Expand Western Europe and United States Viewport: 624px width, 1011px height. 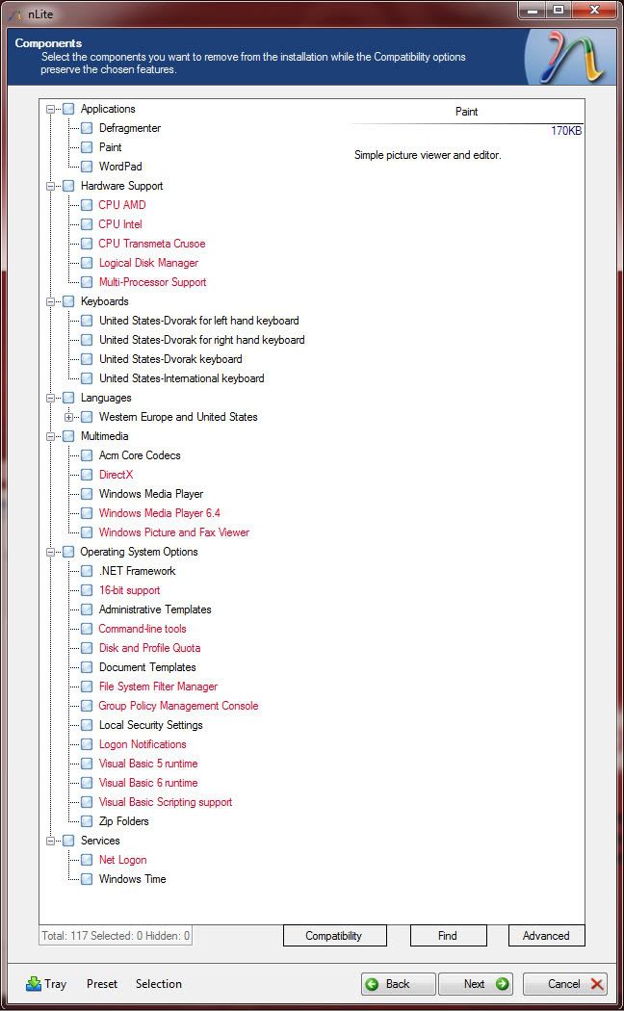69,417
